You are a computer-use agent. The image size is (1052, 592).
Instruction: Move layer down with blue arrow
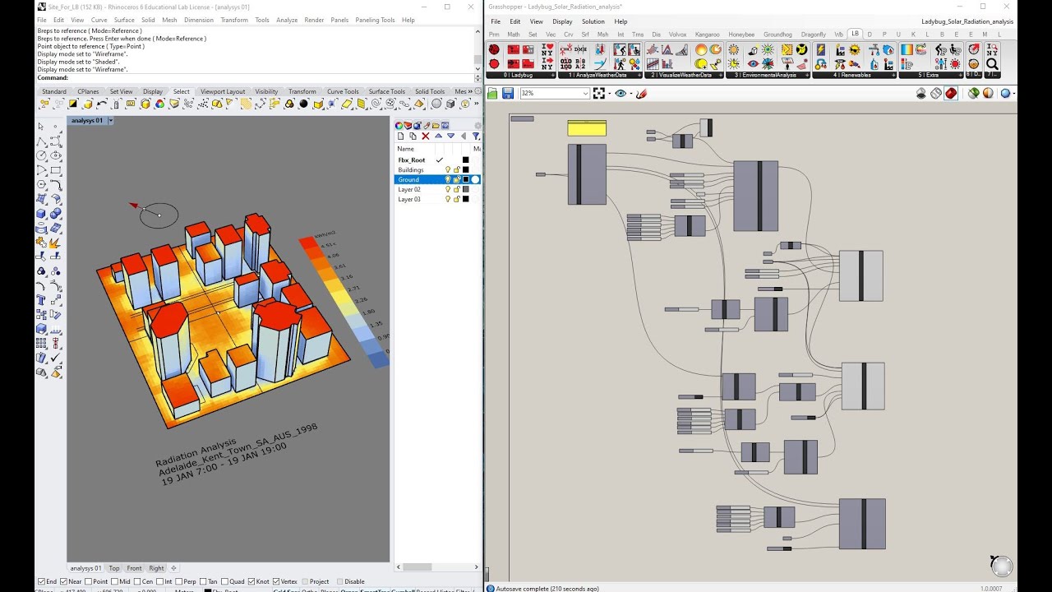click(451, 136)
